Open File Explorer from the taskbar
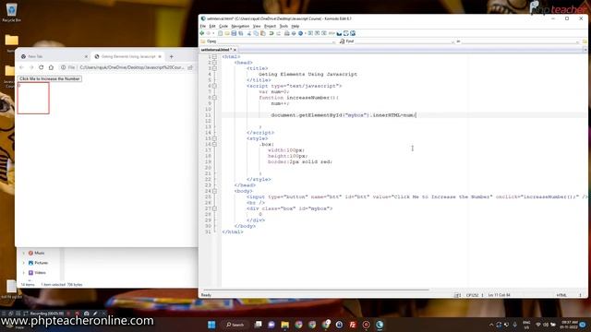 [285, 325]
